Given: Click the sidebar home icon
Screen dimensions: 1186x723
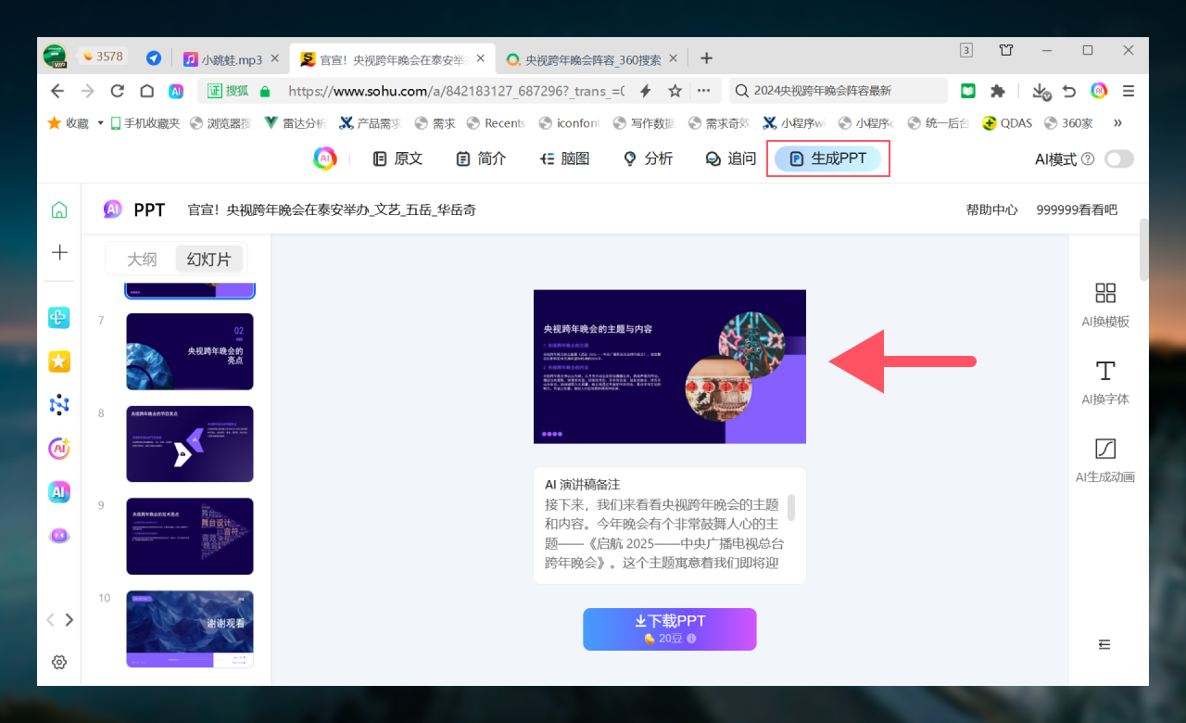Looking at the screenshot, I should pos(59,209).
